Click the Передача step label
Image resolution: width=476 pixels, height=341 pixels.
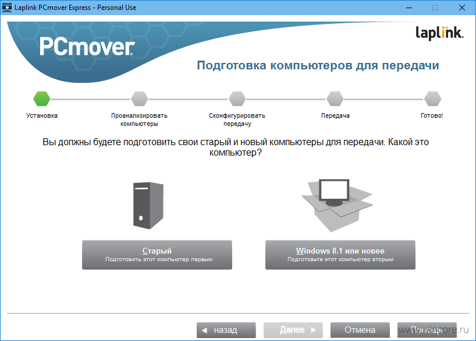point(335,115)
